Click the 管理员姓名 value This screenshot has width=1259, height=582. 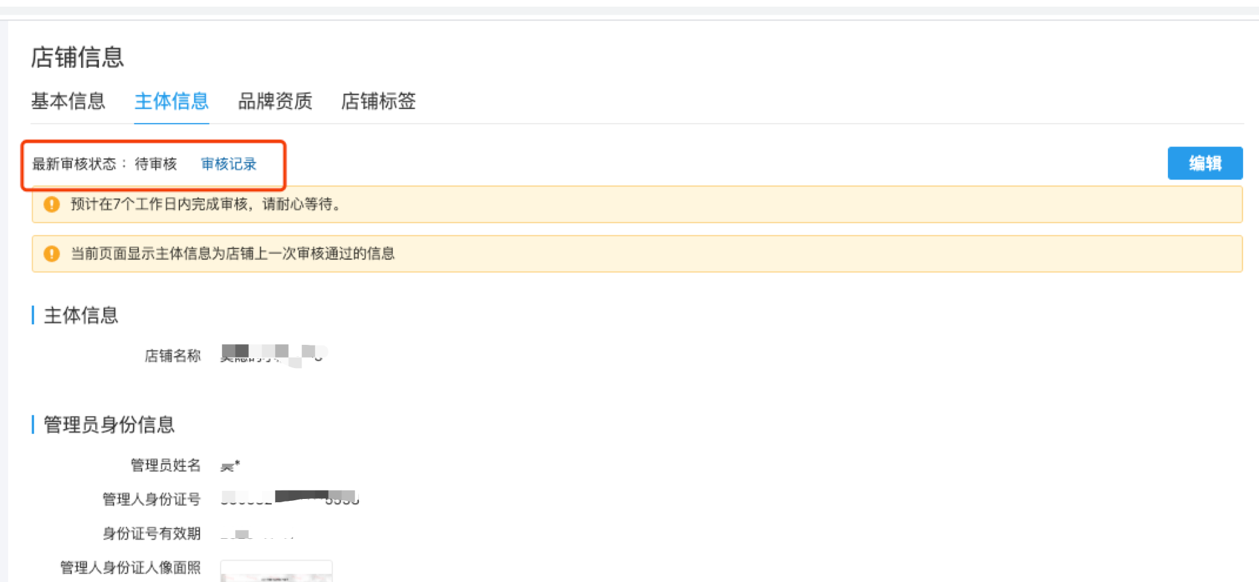tap(231, 466)
